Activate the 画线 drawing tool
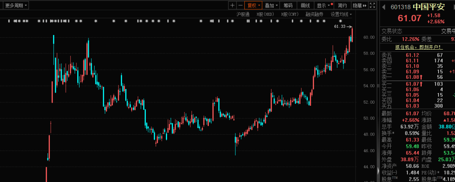Viewport: 455px width, 182px height. (305, 5)
